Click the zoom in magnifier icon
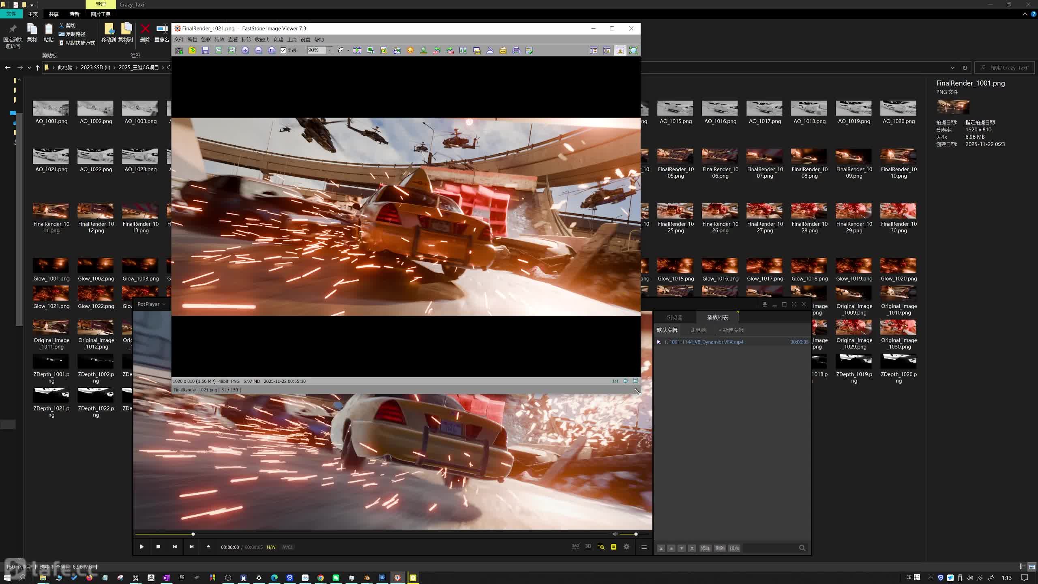 click(245, 50)
